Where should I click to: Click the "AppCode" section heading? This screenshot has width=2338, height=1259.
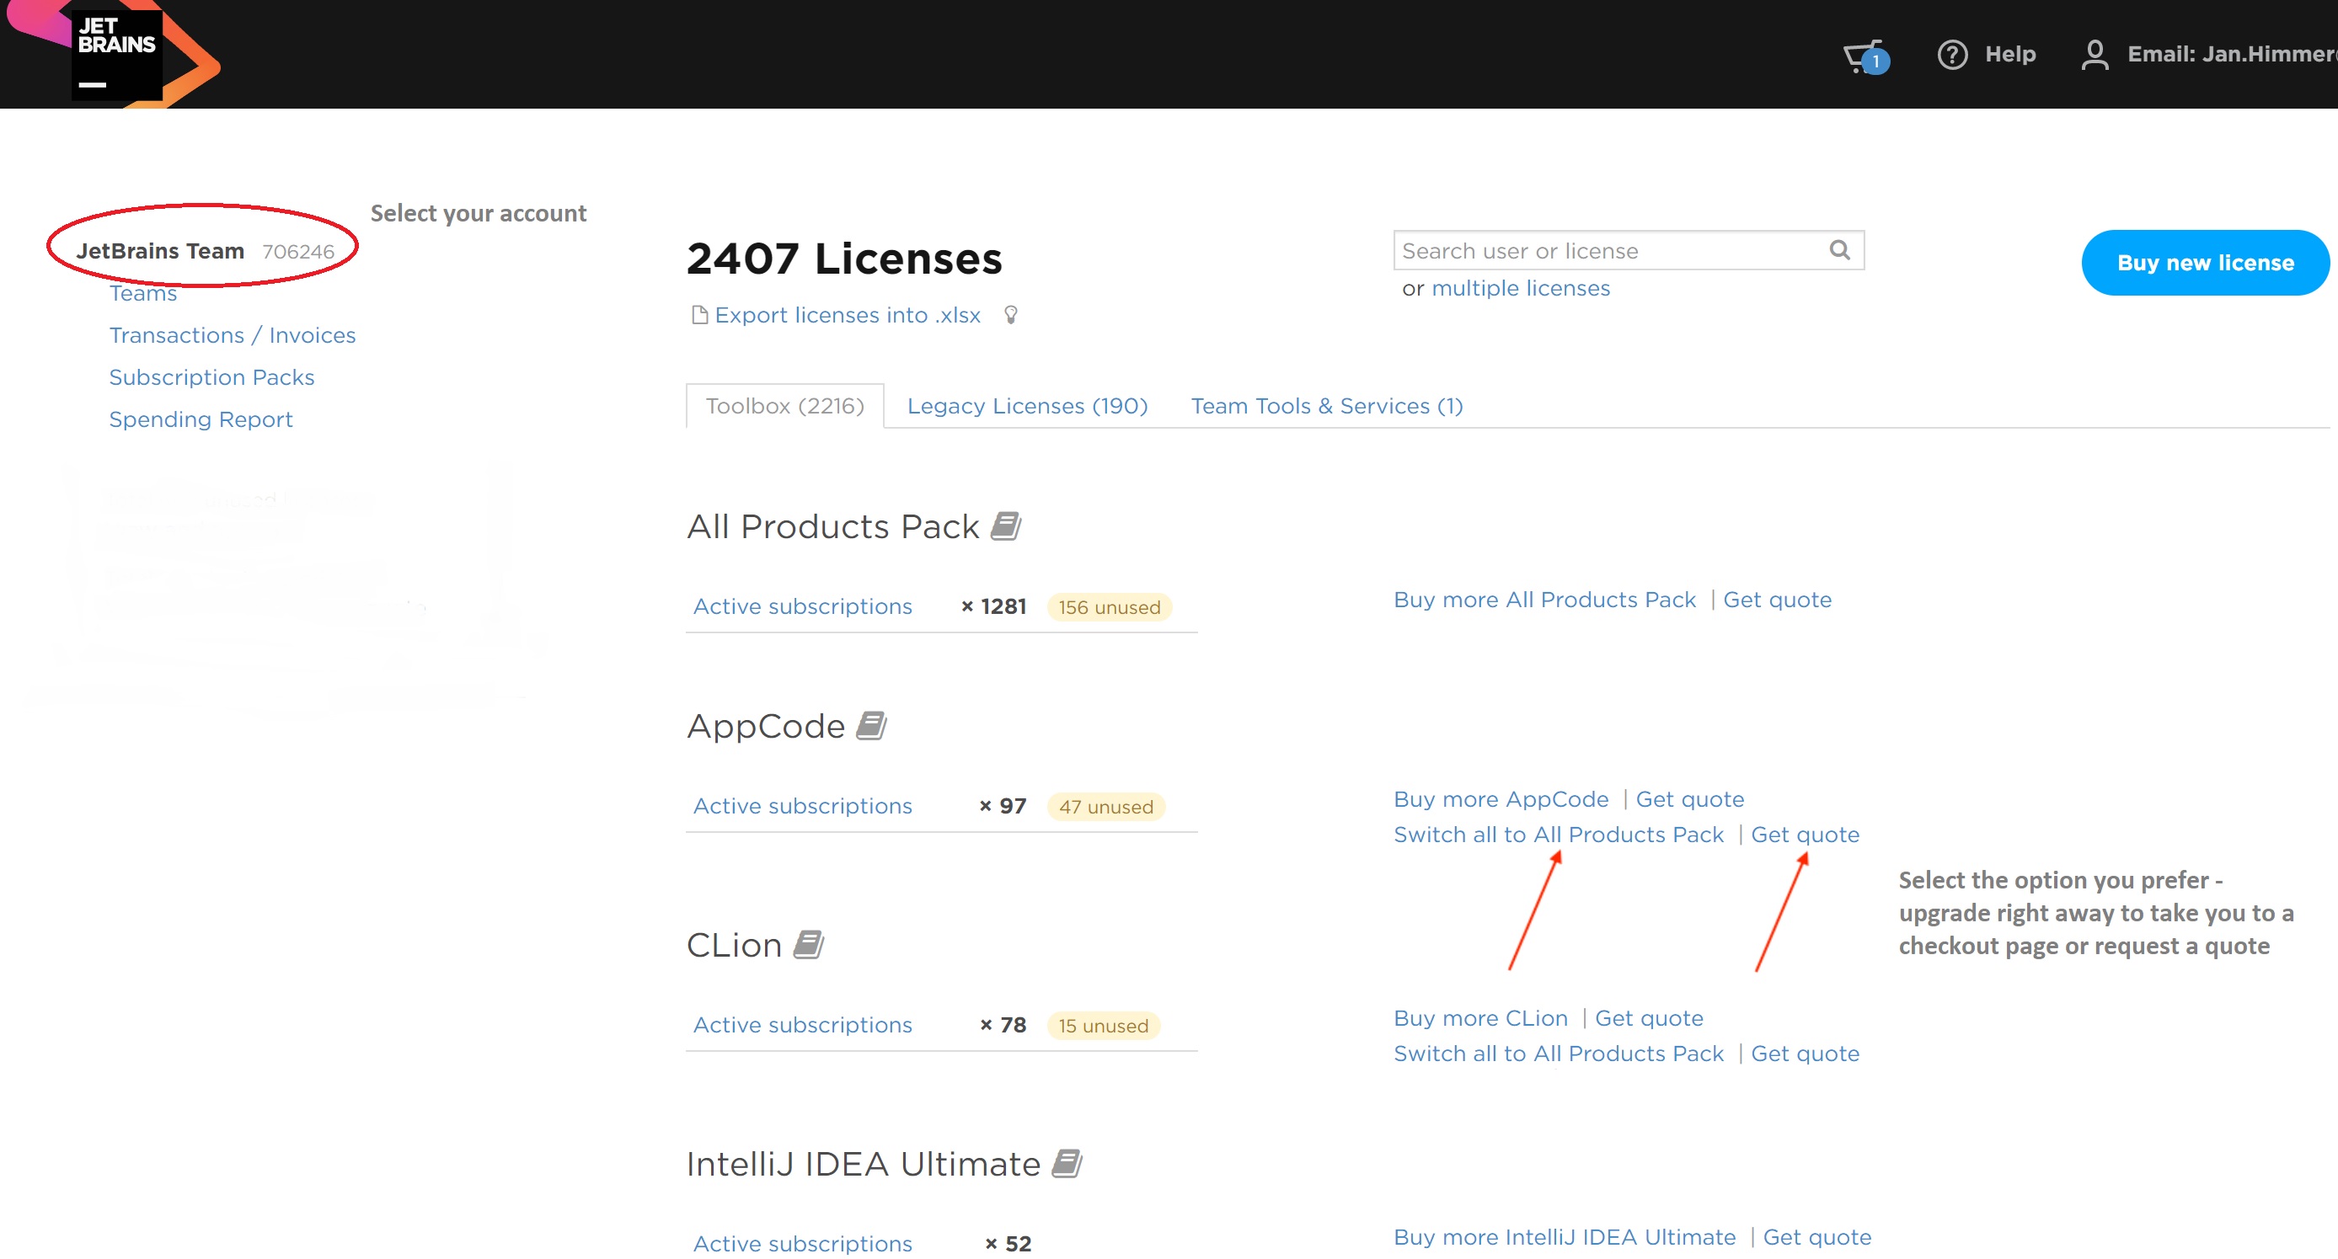[766, 727]
